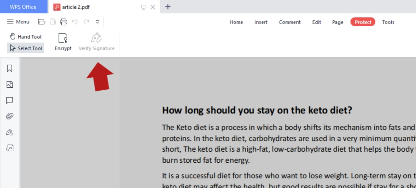Open the signatures panel in sidebar
Screen dimensions: 416x188
click(9, 132)
